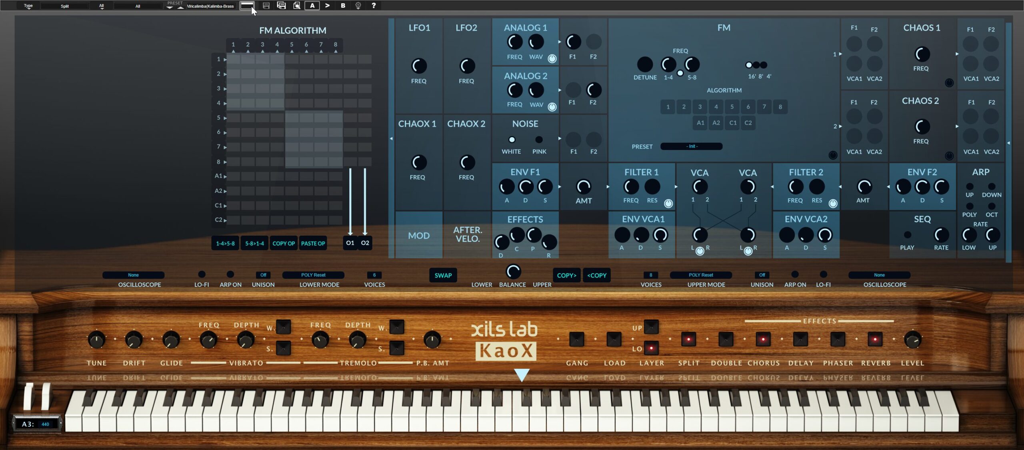Open the UPPER MODE POLY Reset dropdown
The width and height of the screenshot is (1024, 450).
(x=701, y=275)
